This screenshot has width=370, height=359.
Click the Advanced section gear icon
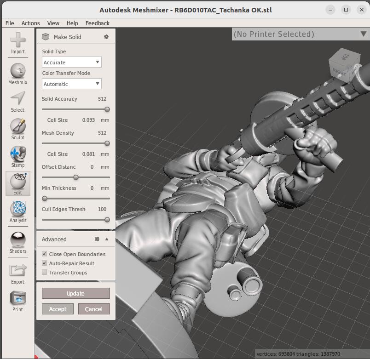coord(97,239)
